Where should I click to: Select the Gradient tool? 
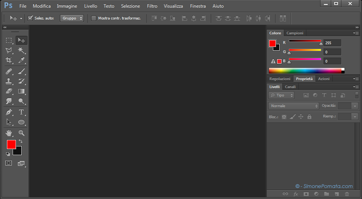(21, 91)
